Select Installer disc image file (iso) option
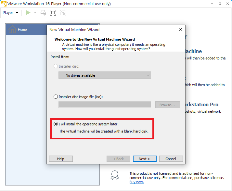The width and height of the screenshot is (232, 191). click(x=56, y=97)
